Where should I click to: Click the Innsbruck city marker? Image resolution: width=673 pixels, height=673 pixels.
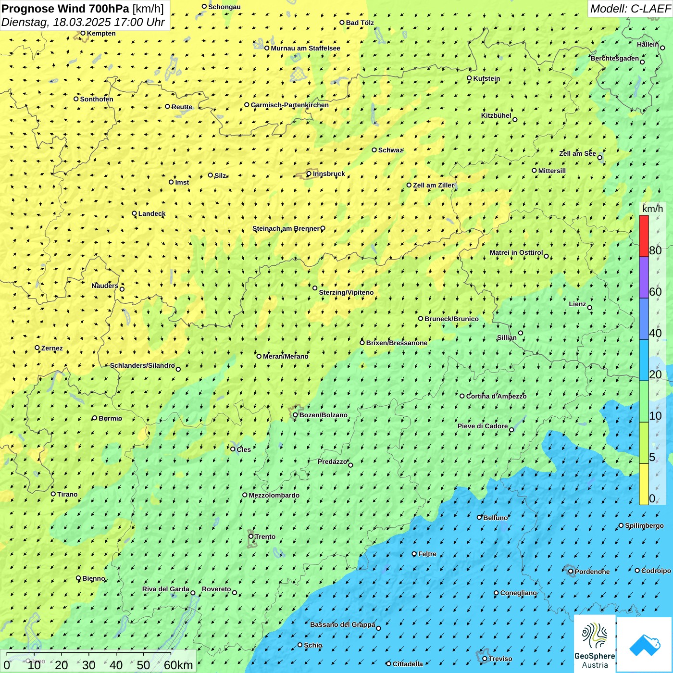click(309, 174)
